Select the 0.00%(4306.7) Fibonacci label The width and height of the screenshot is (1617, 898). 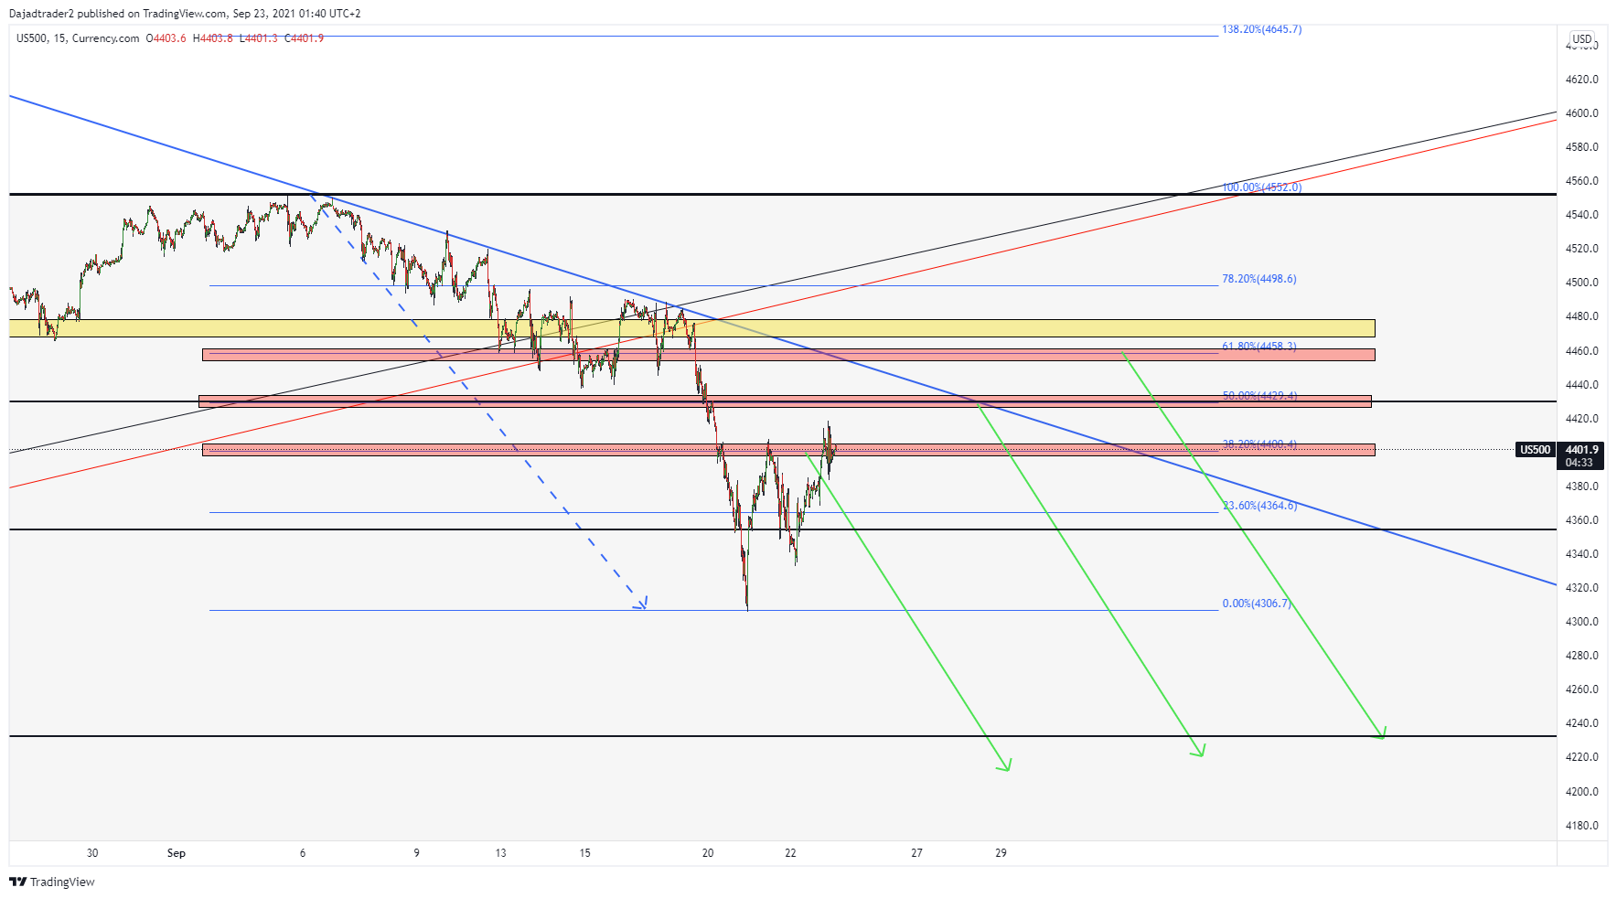coord(1256,604)
